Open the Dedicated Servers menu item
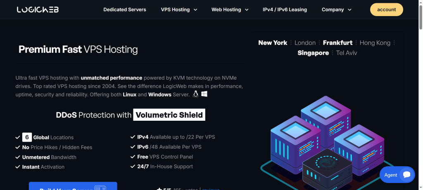Viewport: 423px width, 190px height. (x=125, y=10)
